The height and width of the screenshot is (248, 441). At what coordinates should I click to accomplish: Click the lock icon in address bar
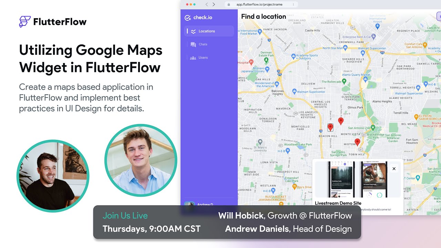pos(229,4)
